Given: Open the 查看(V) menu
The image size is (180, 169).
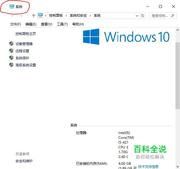Looking at the screenshot, I should 47,24.
